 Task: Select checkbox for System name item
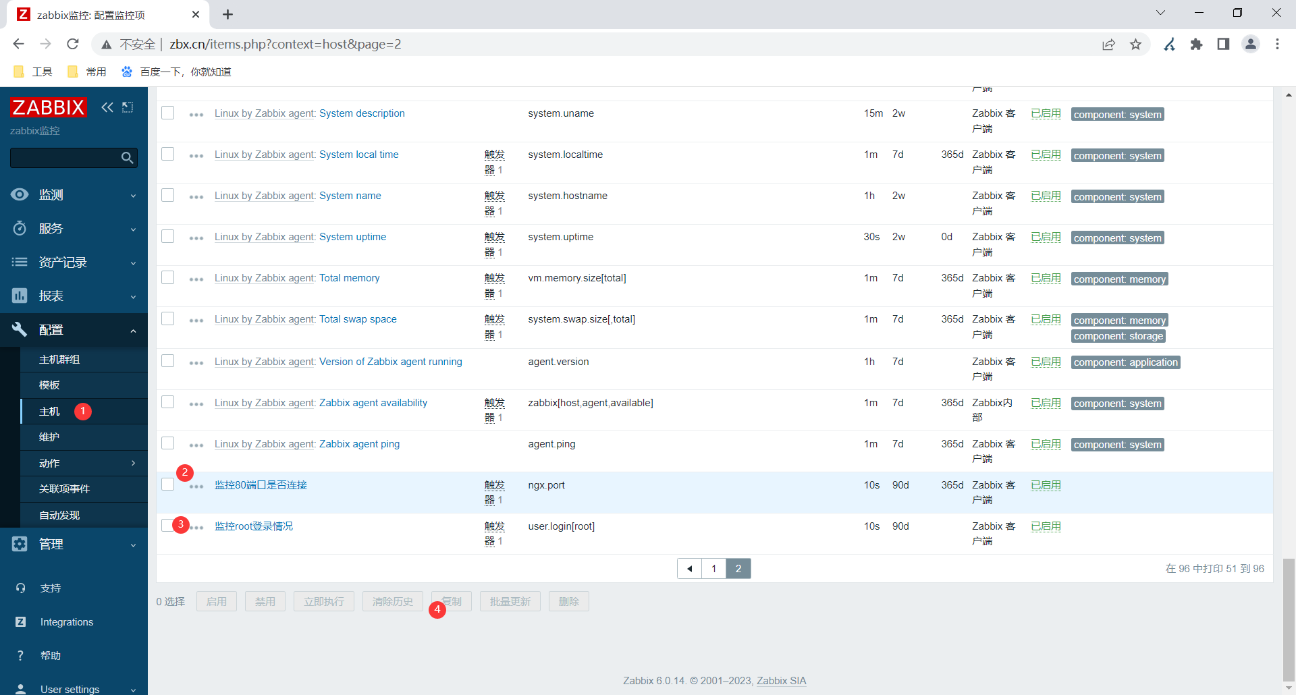tap(168, 195)
